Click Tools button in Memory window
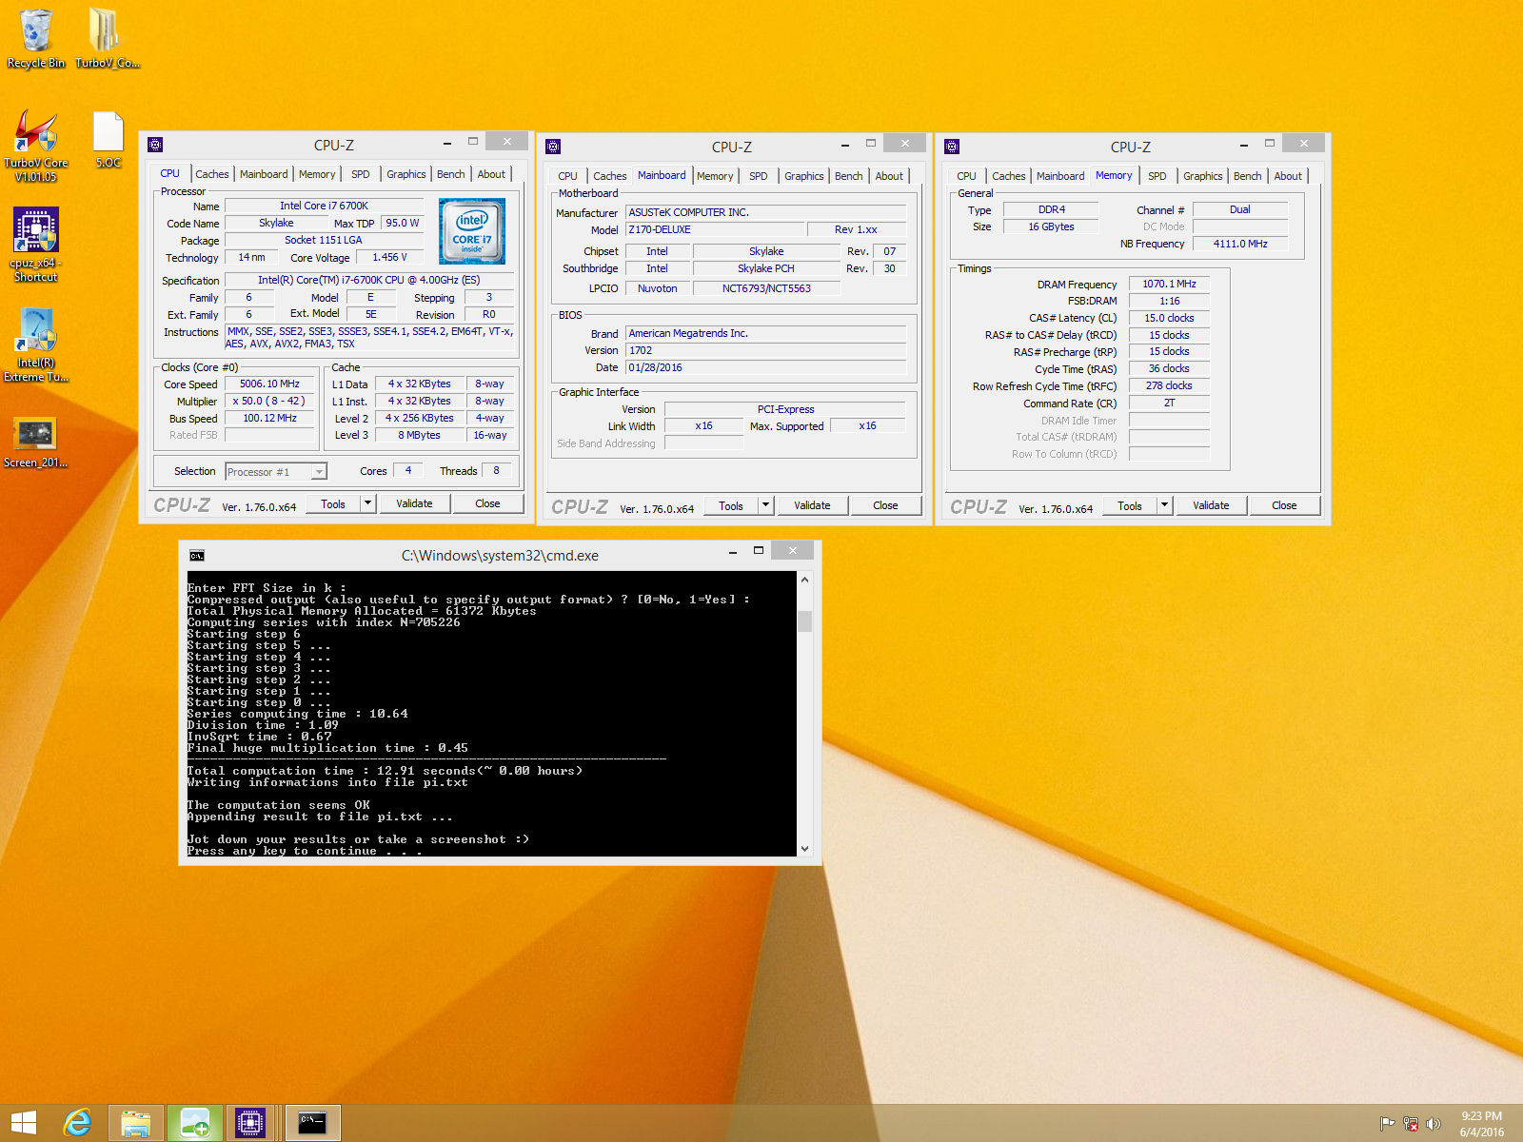This screenshot has height=1142, width=1523. (x=1130, y=505)
